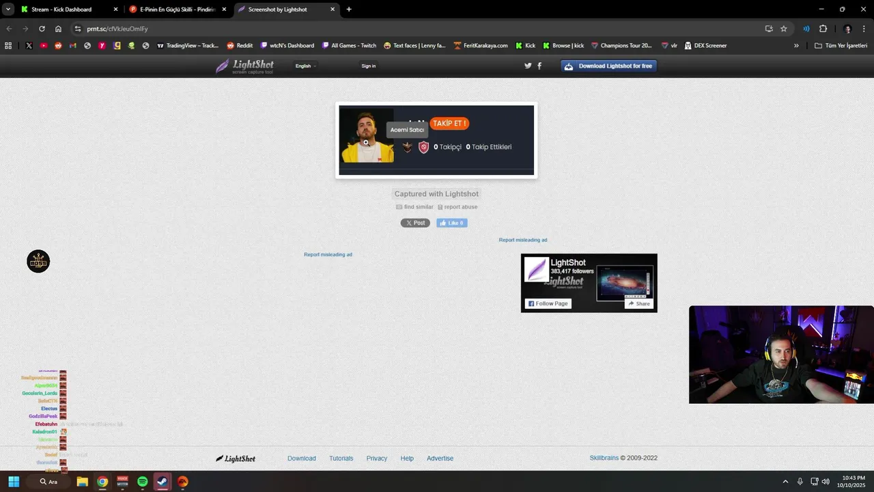Open the Gmail bookmark icon

(x=73, y=46)
